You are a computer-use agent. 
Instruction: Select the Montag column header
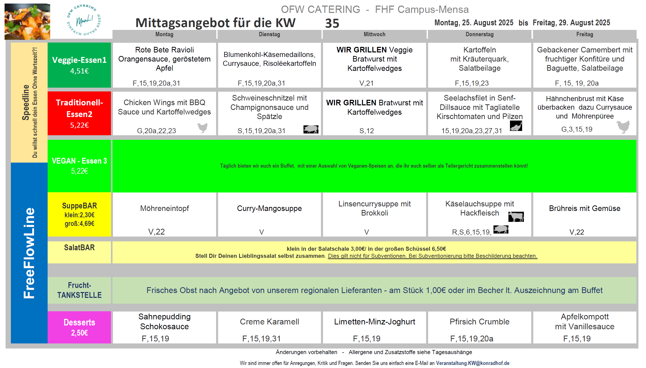click(164, 34)
